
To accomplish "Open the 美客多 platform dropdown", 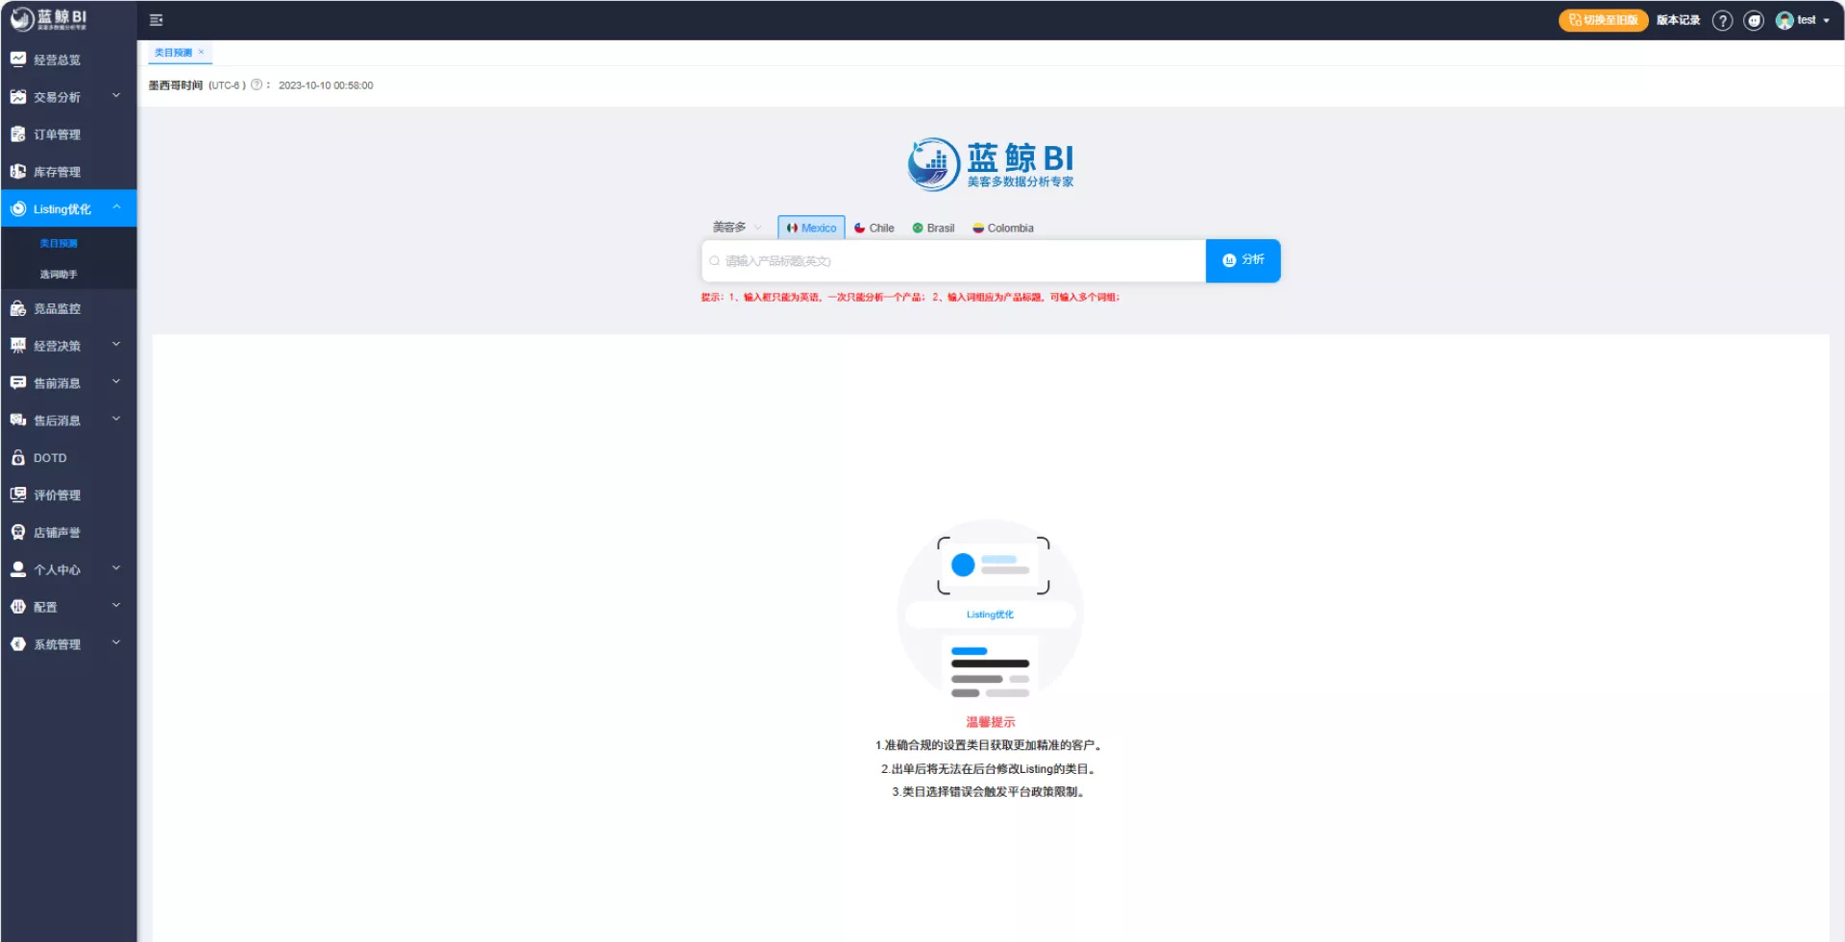I will coord(737,228).
